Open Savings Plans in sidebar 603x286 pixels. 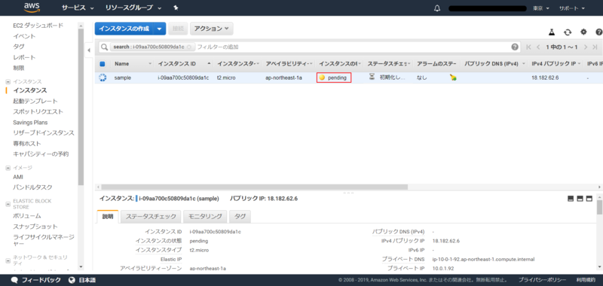click(x=30, y=123)
